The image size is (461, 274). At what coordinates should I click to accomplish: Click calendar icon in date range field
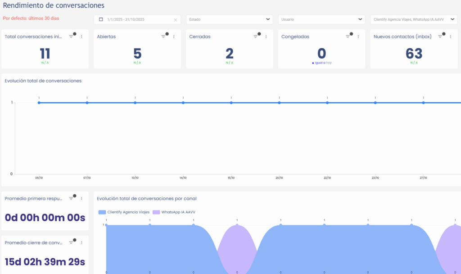(x=101, y=19)
